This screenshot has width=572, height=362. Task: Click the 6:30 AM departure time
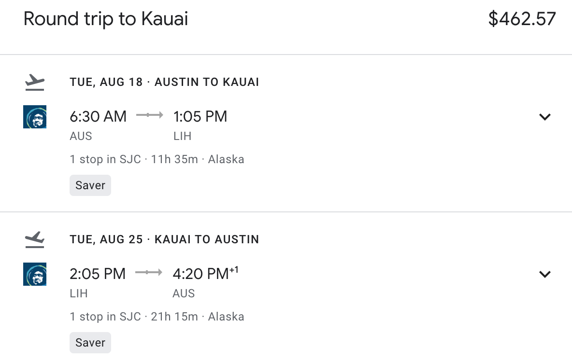tap(98, 116)
